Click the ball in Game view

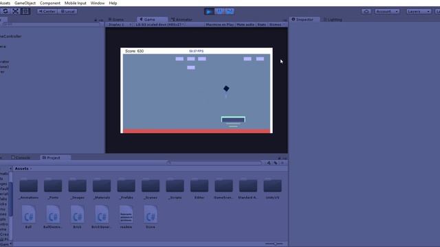(226, 89)
